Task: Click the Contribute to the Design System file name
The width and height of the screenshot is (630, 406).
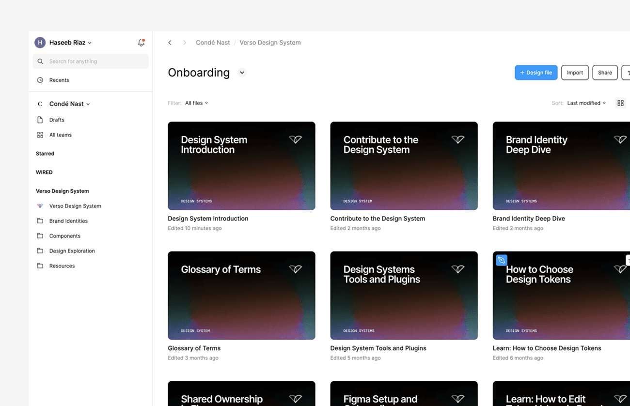Action: pos(378,219)
